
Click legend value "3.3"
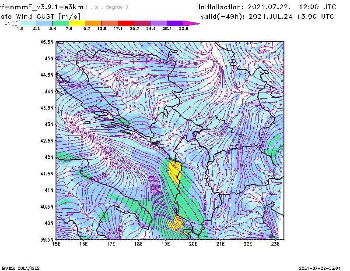pyautogui.click(x=36, y=29)
